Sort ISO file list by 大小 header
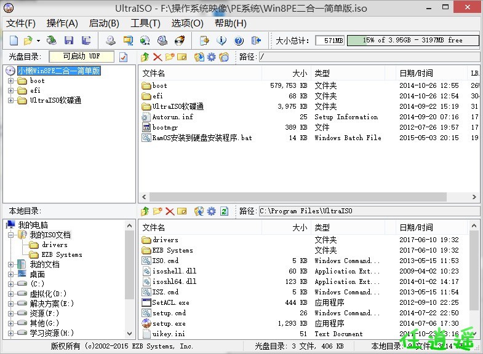 (x=286, y=73)
